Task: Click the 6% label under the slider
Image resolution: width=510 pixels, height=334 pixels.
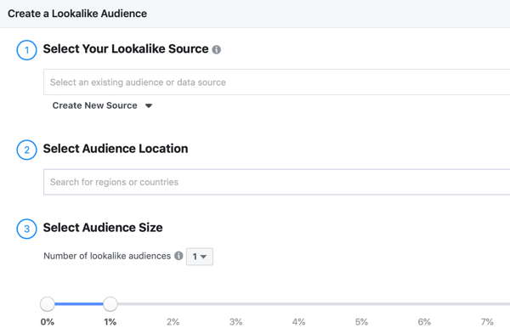Action: [x=424, y=322]
